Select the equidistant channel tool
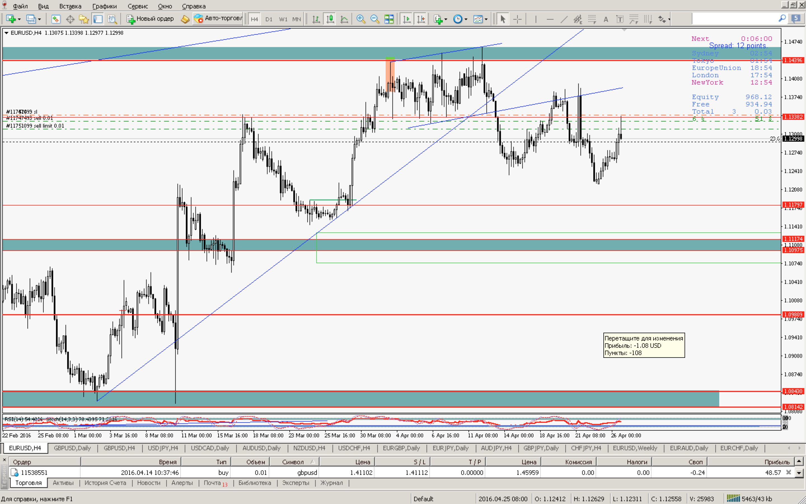The width and height of the screenshot is (806, 504). tap(578, 19)
